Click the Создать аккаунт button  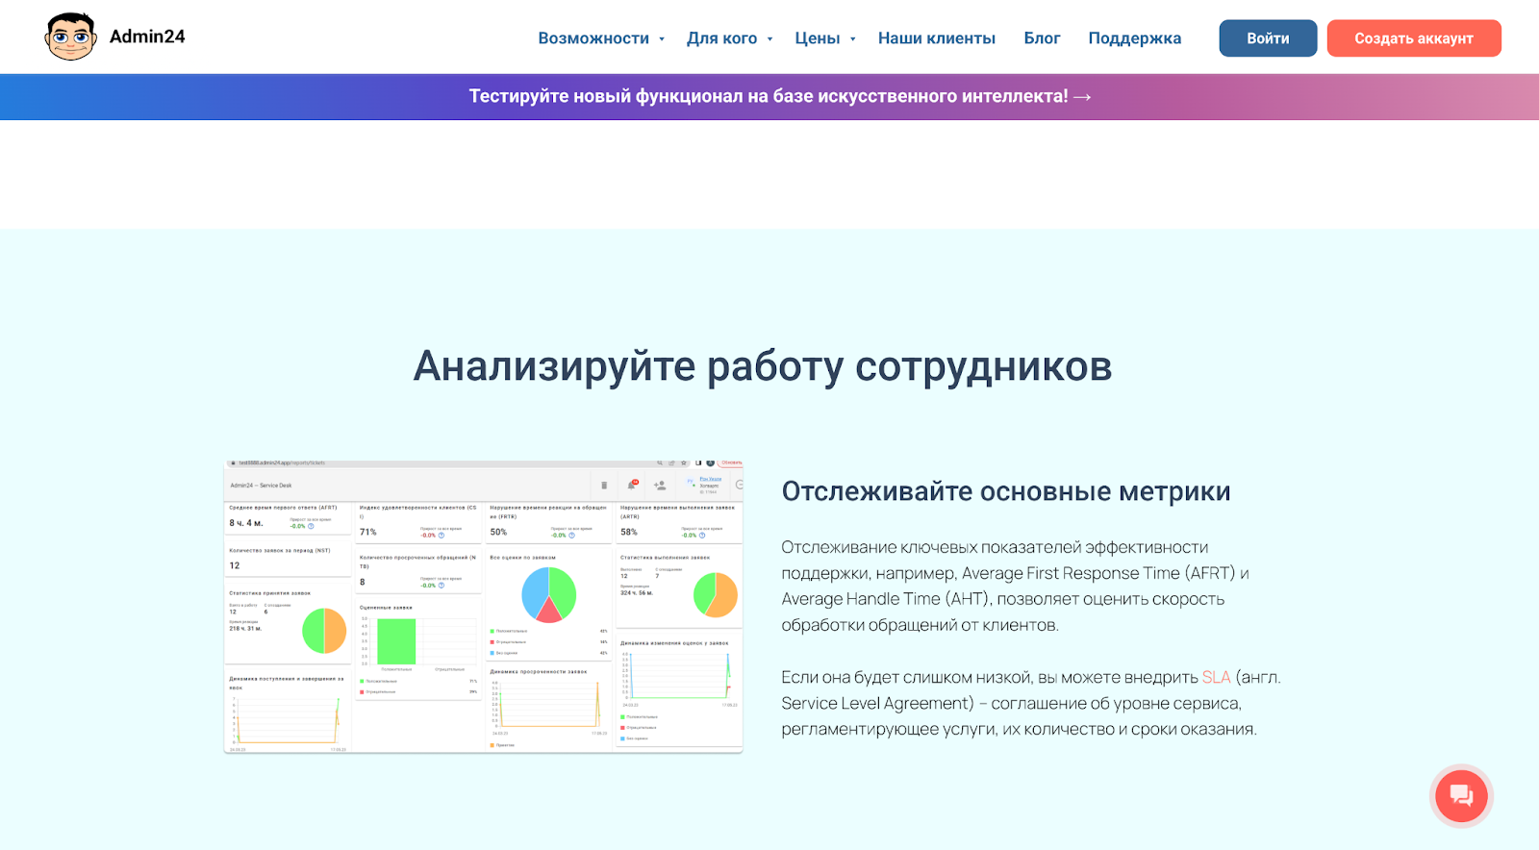point(1414,38)
